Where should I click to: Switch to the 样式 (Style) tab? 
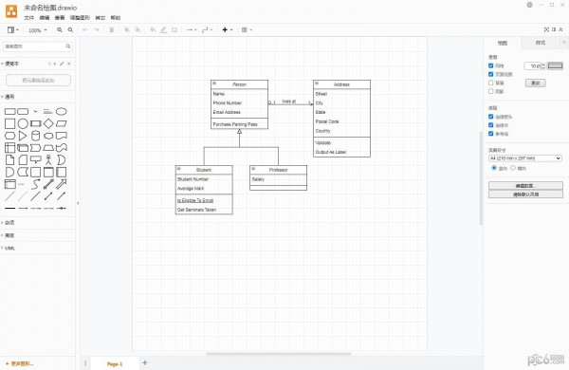pos(541,43)
